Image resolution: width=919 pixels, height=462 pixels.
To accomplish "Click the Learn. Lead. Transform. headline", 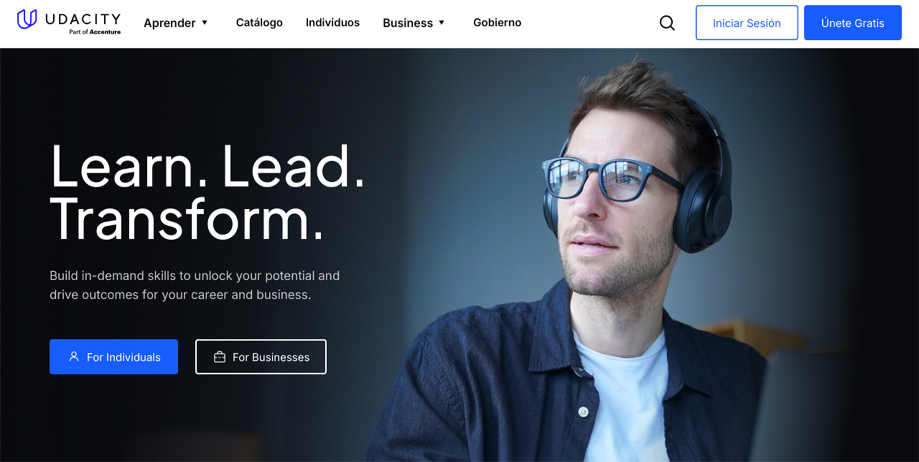I will 208,191.
